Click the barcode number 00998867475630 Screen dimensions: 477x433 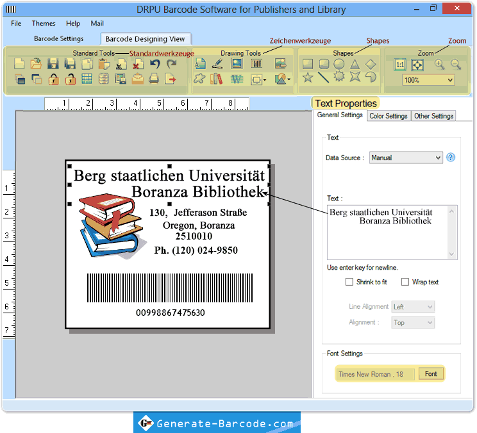170,313
